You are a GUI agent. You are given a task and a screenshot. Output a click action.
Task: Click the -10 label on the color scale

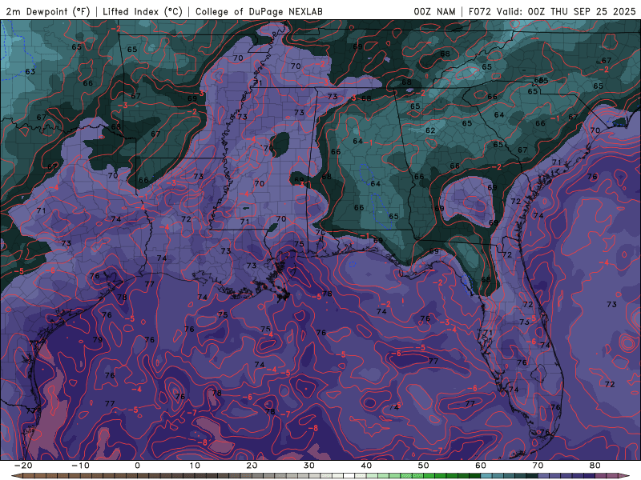coord(80,466)
